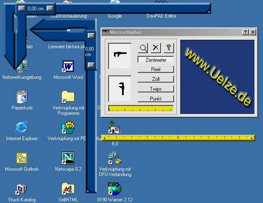
Task: Select the SelfHTML desktop icon
Action: (x=68, y=189)
